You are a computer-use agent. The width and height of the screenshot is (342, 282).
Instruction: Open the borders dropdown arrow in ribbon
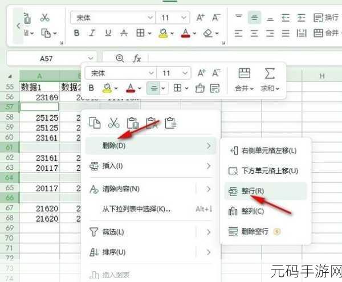(x=149, y=34)
